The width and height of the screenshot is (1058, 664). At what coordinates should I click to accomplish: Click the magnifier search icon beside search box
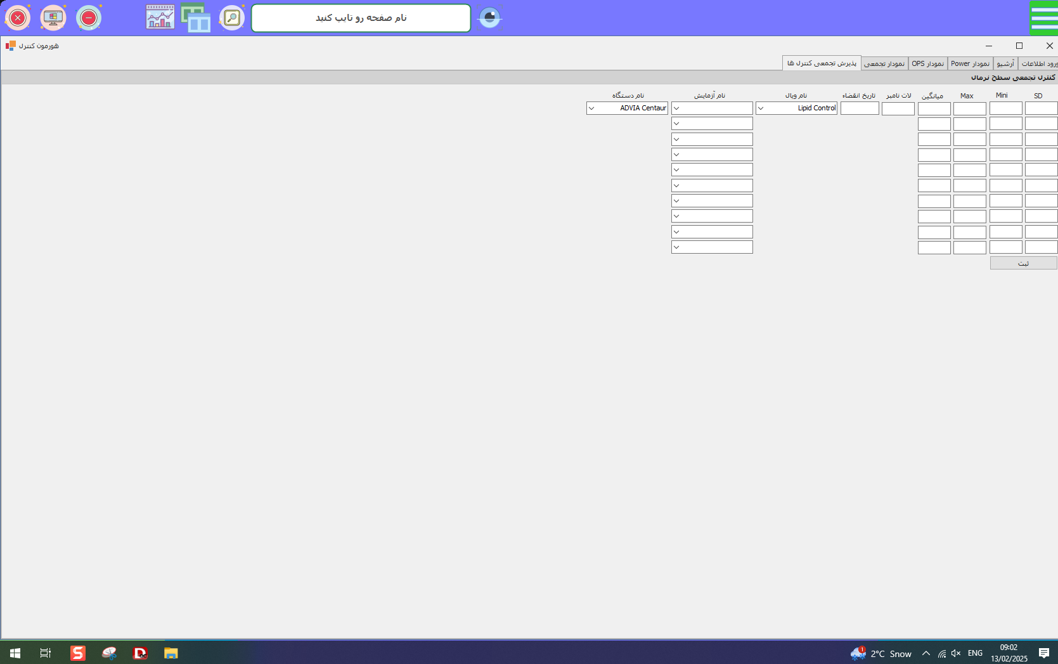coord(232,18)
